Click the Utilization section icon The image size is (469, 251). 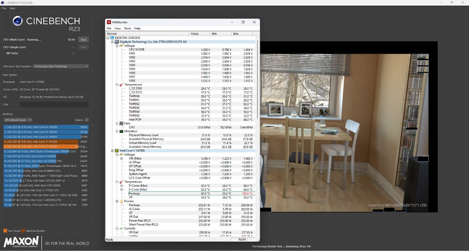pos(121,131)
